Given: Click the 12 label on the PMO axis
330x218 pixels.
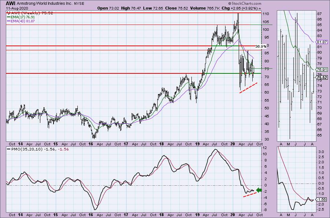Looking at the screenshot, I should point(265,148).
